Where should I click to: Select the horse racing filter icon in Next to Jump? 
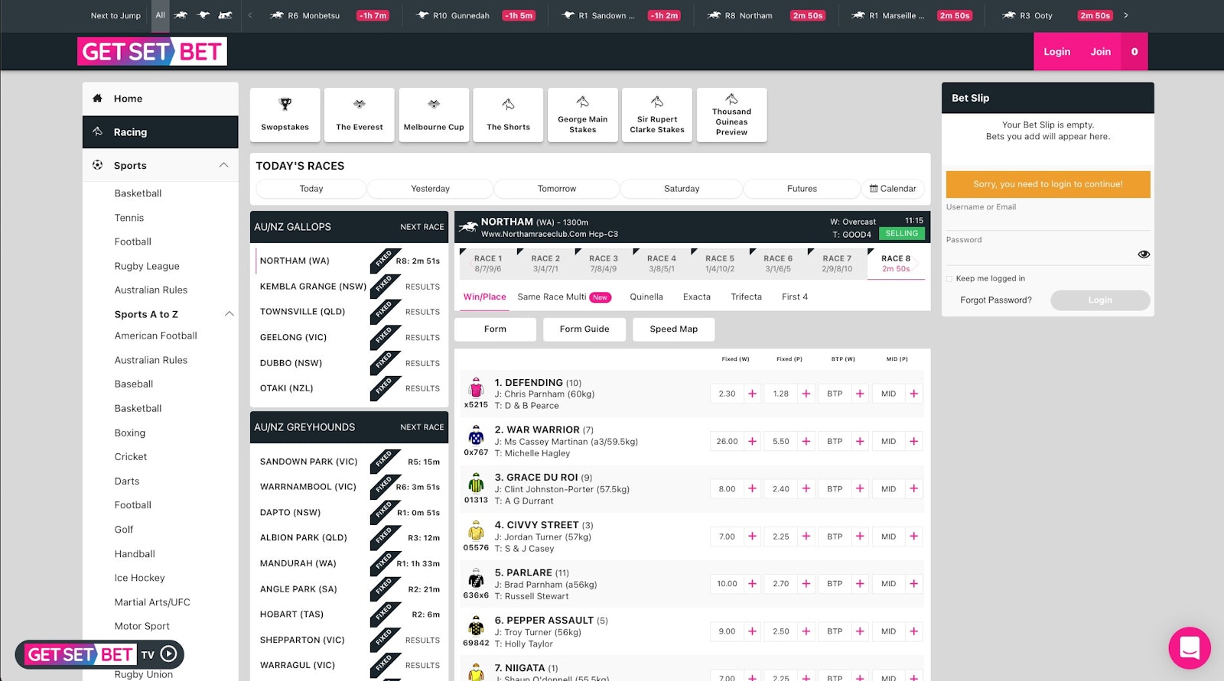tap(181, 15)
